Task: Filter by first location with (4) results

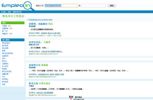Action: (x=4, y=26)
